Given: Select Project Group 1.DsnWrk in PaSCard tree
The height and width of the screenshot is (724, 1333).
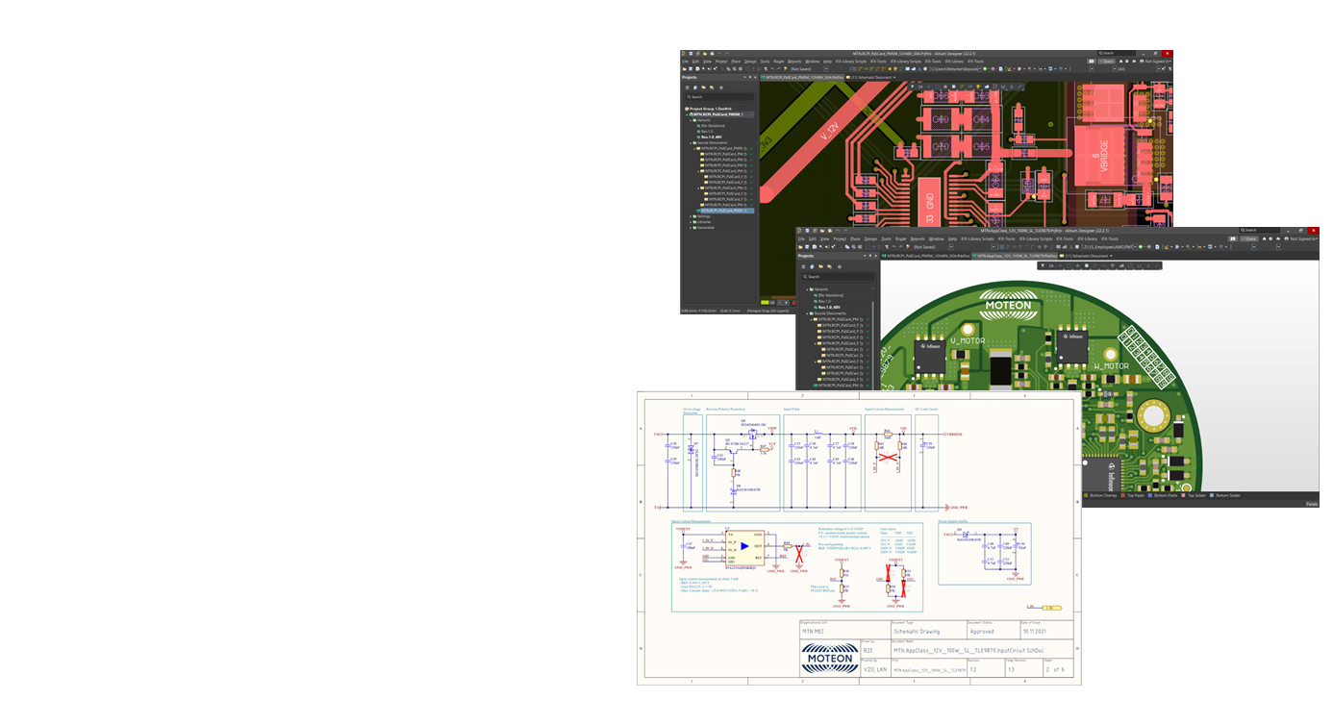Looking at the screenshot, I should pyautogui.click(x=711, y=109).
